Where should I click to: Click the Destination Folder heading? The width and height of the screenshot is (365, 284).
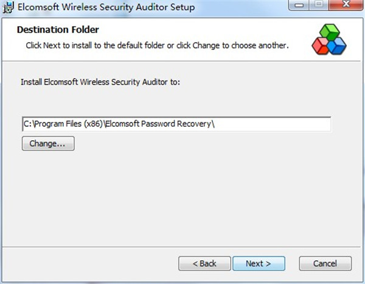click(x=58, y=30)
